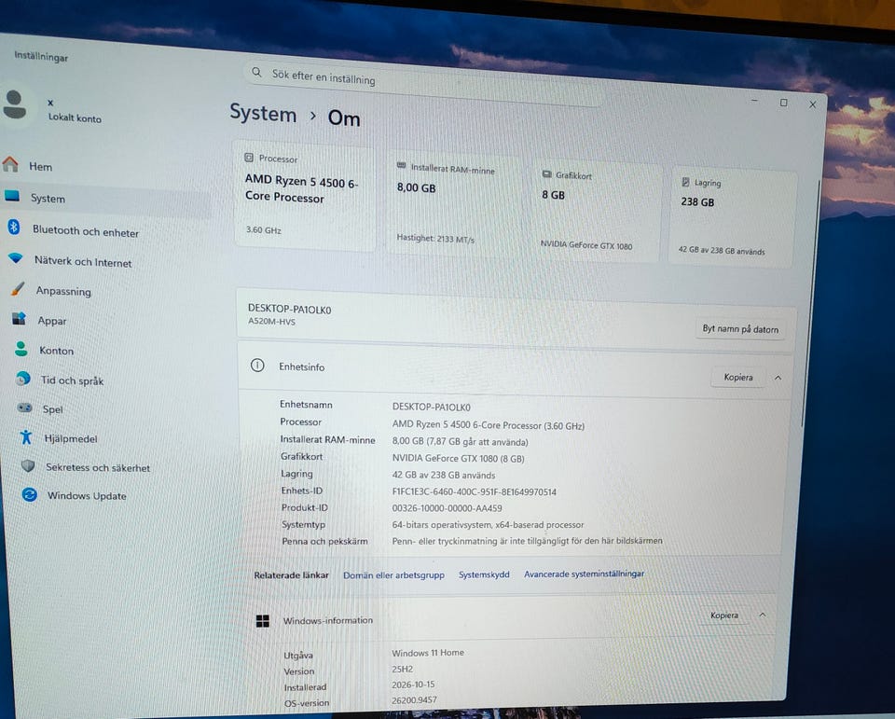Navigate back to System in breadcrumb
895x719 pixels.
pos(263,113)
